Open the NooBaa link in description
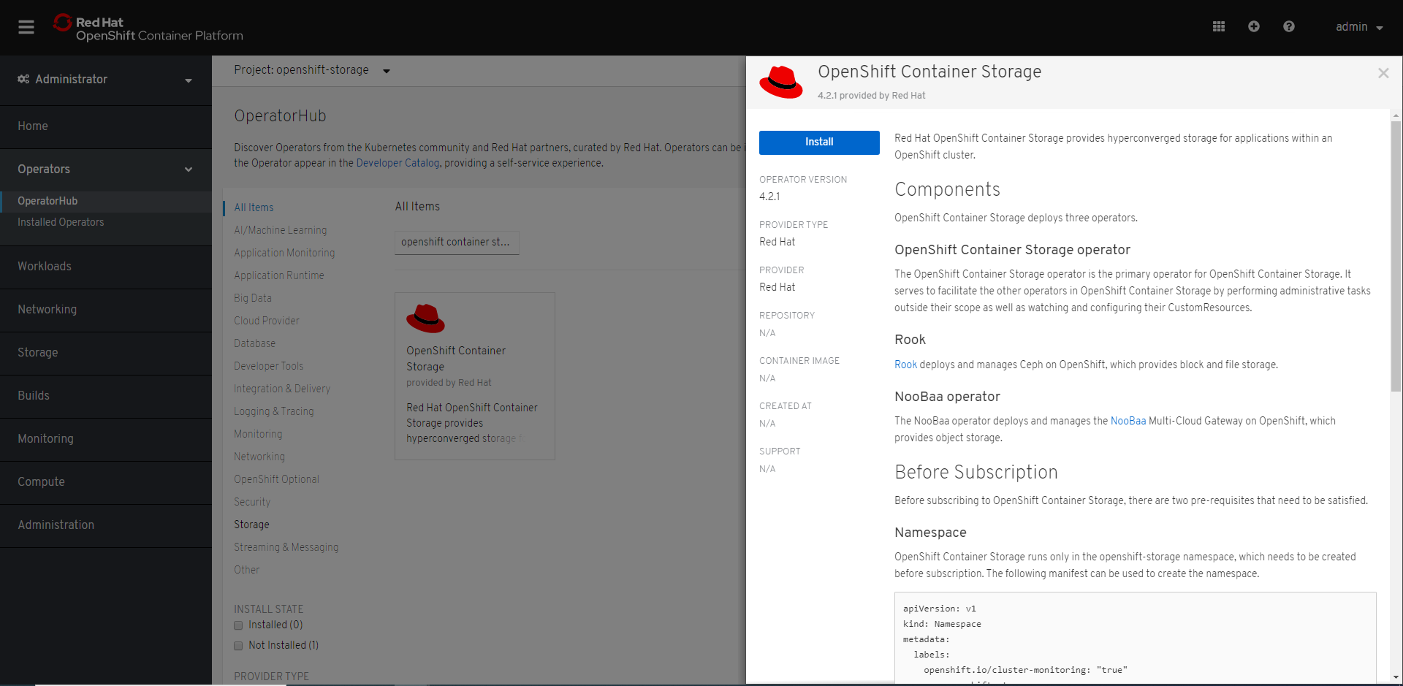Screen dimensions: 1403x686 tap(1128, 421)
